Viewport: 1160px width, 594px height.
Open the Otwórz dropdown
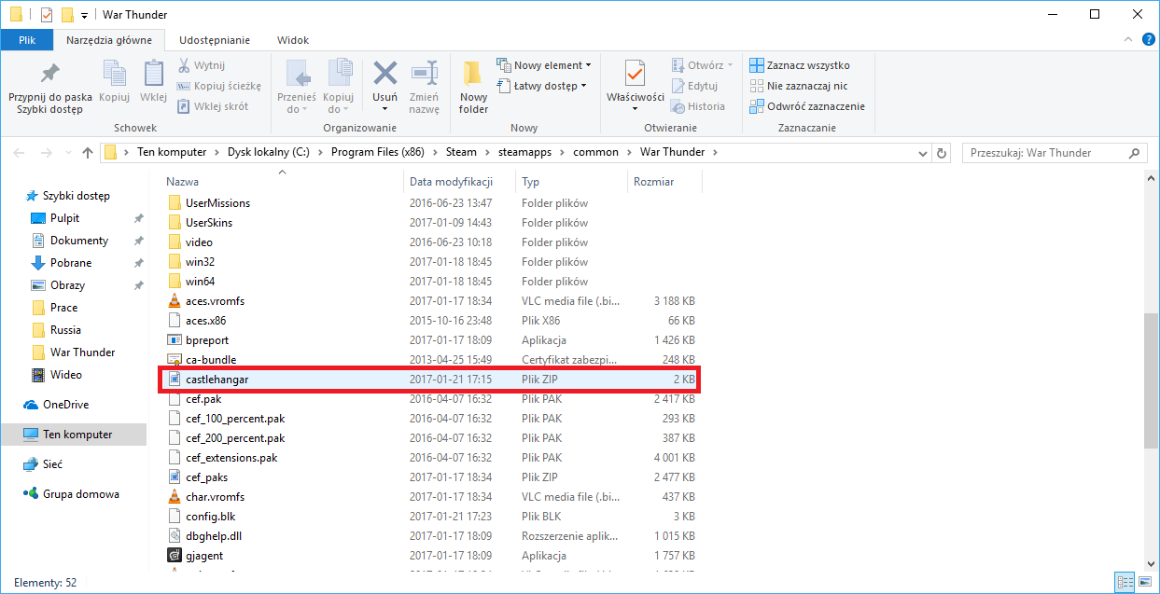pos(703,65)
